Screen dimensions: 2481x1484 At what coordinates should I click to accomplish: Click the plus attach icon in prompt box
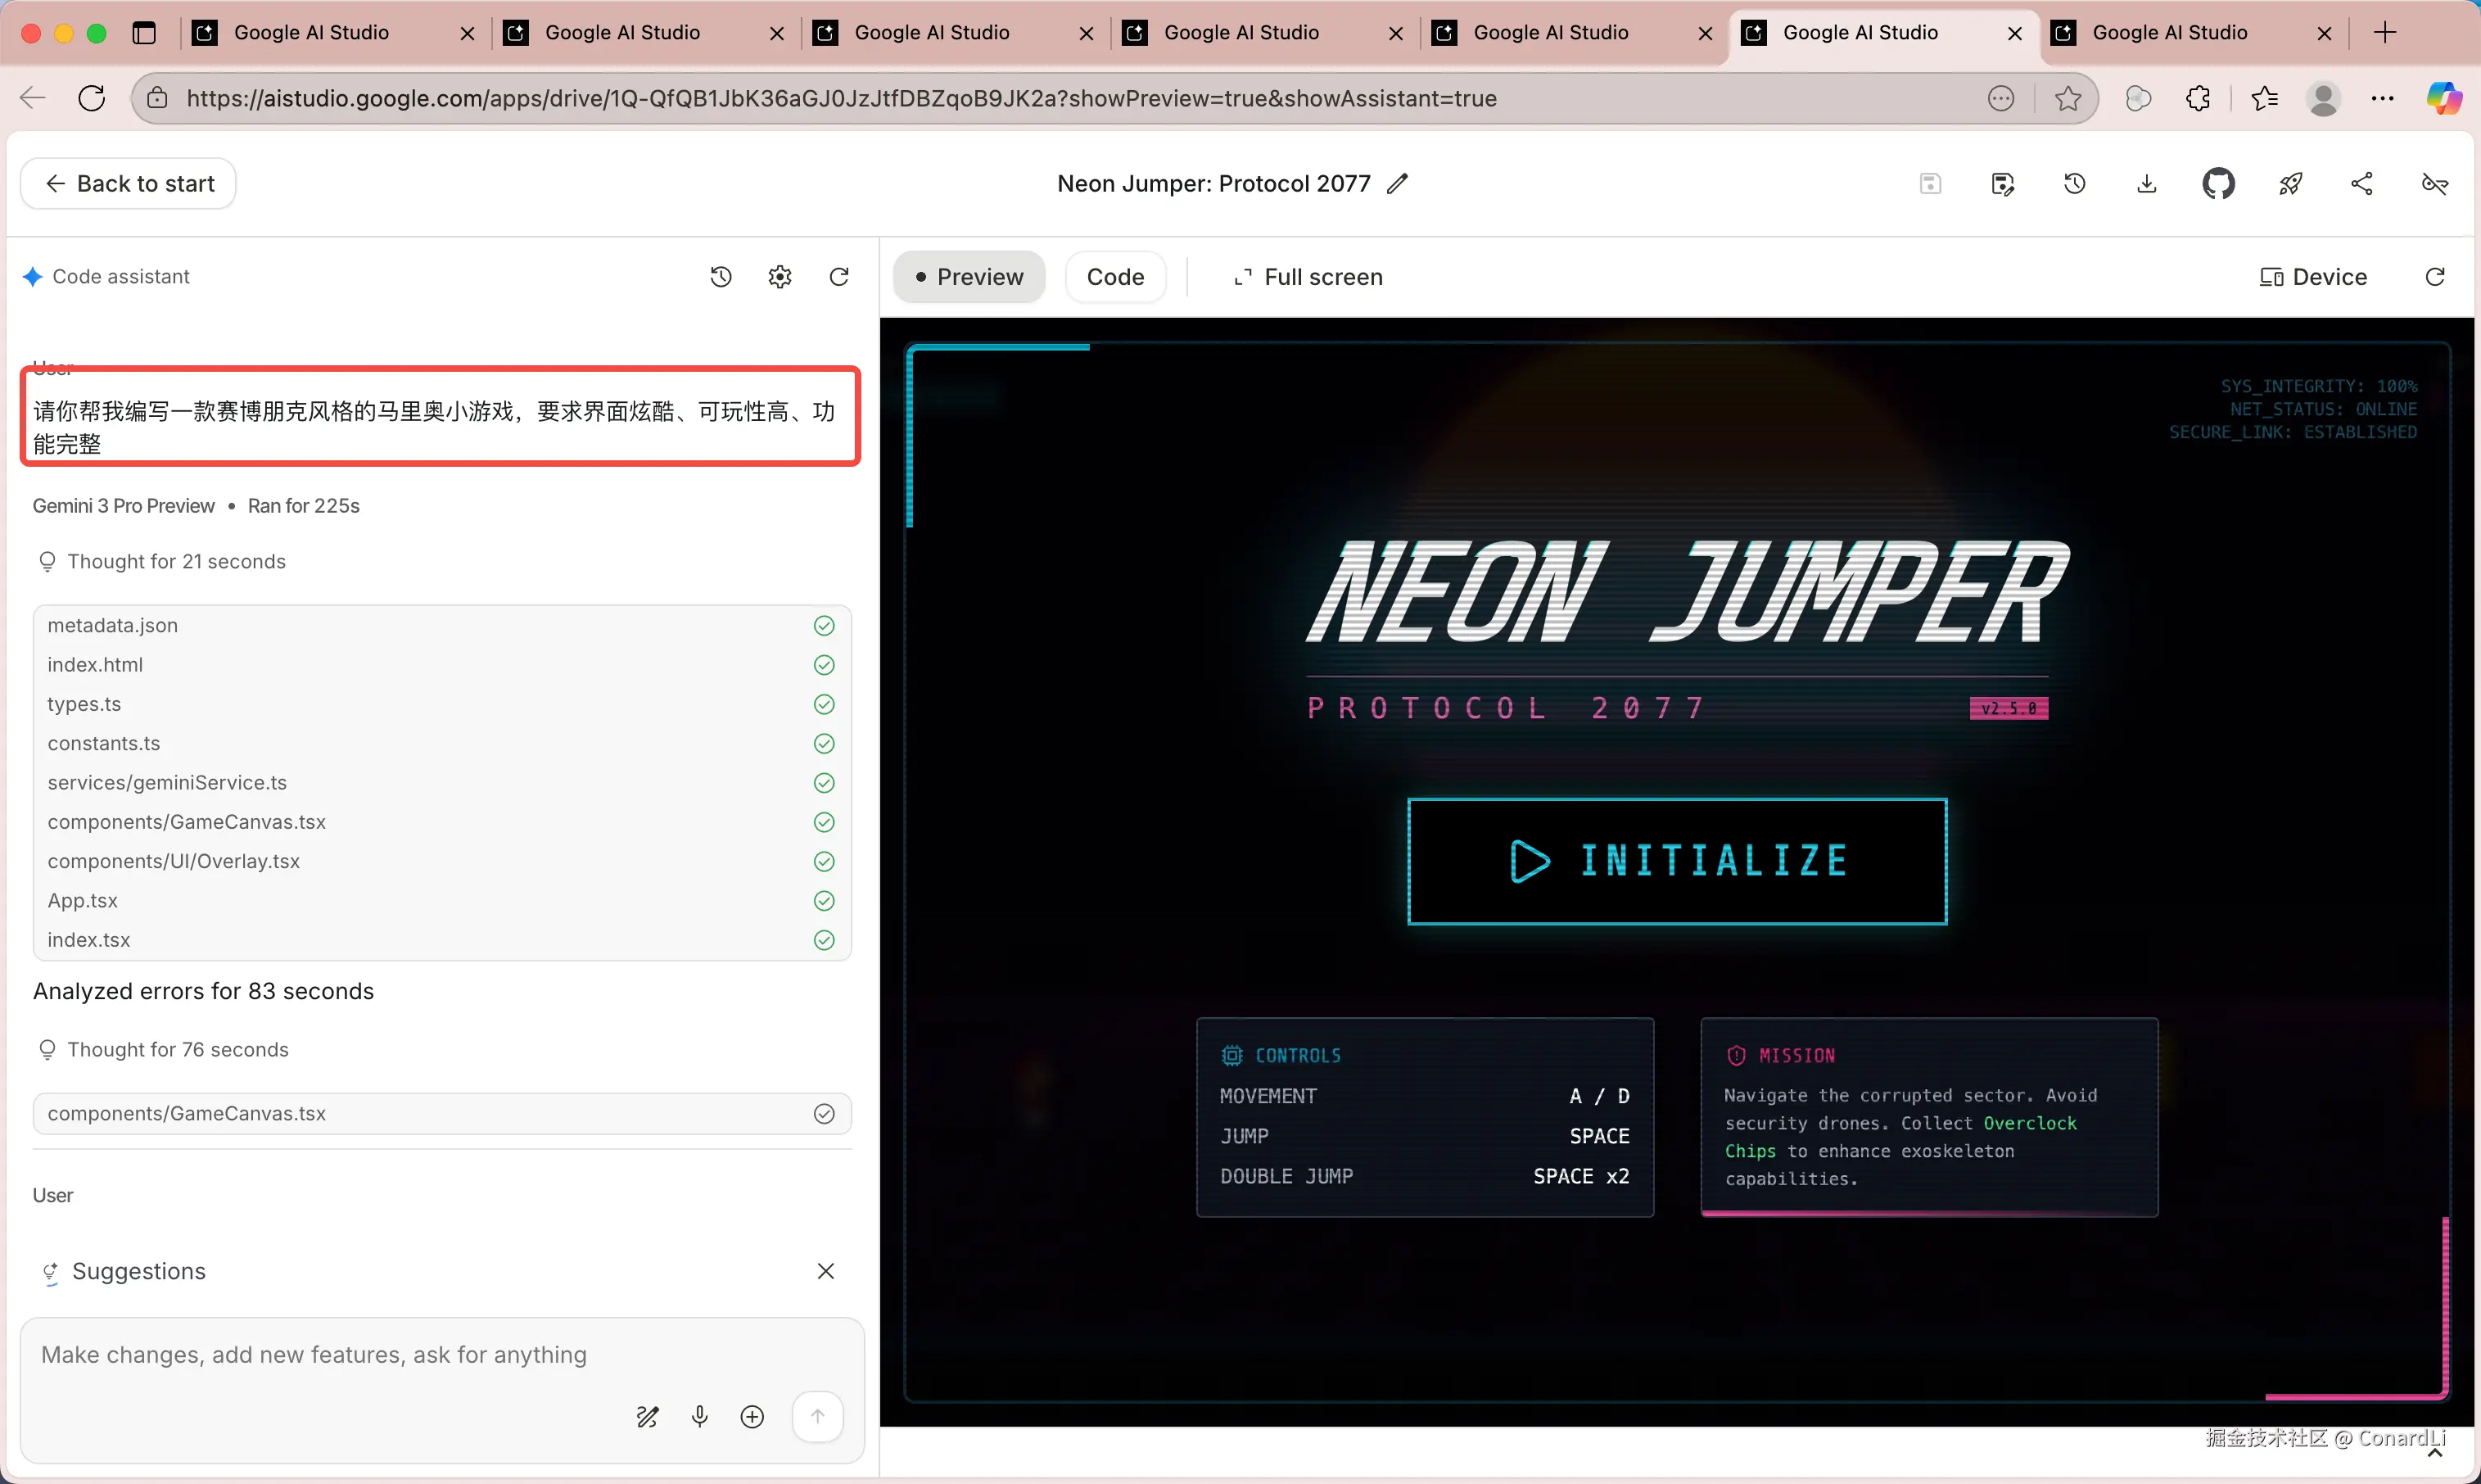click(x=752, y=1416)
